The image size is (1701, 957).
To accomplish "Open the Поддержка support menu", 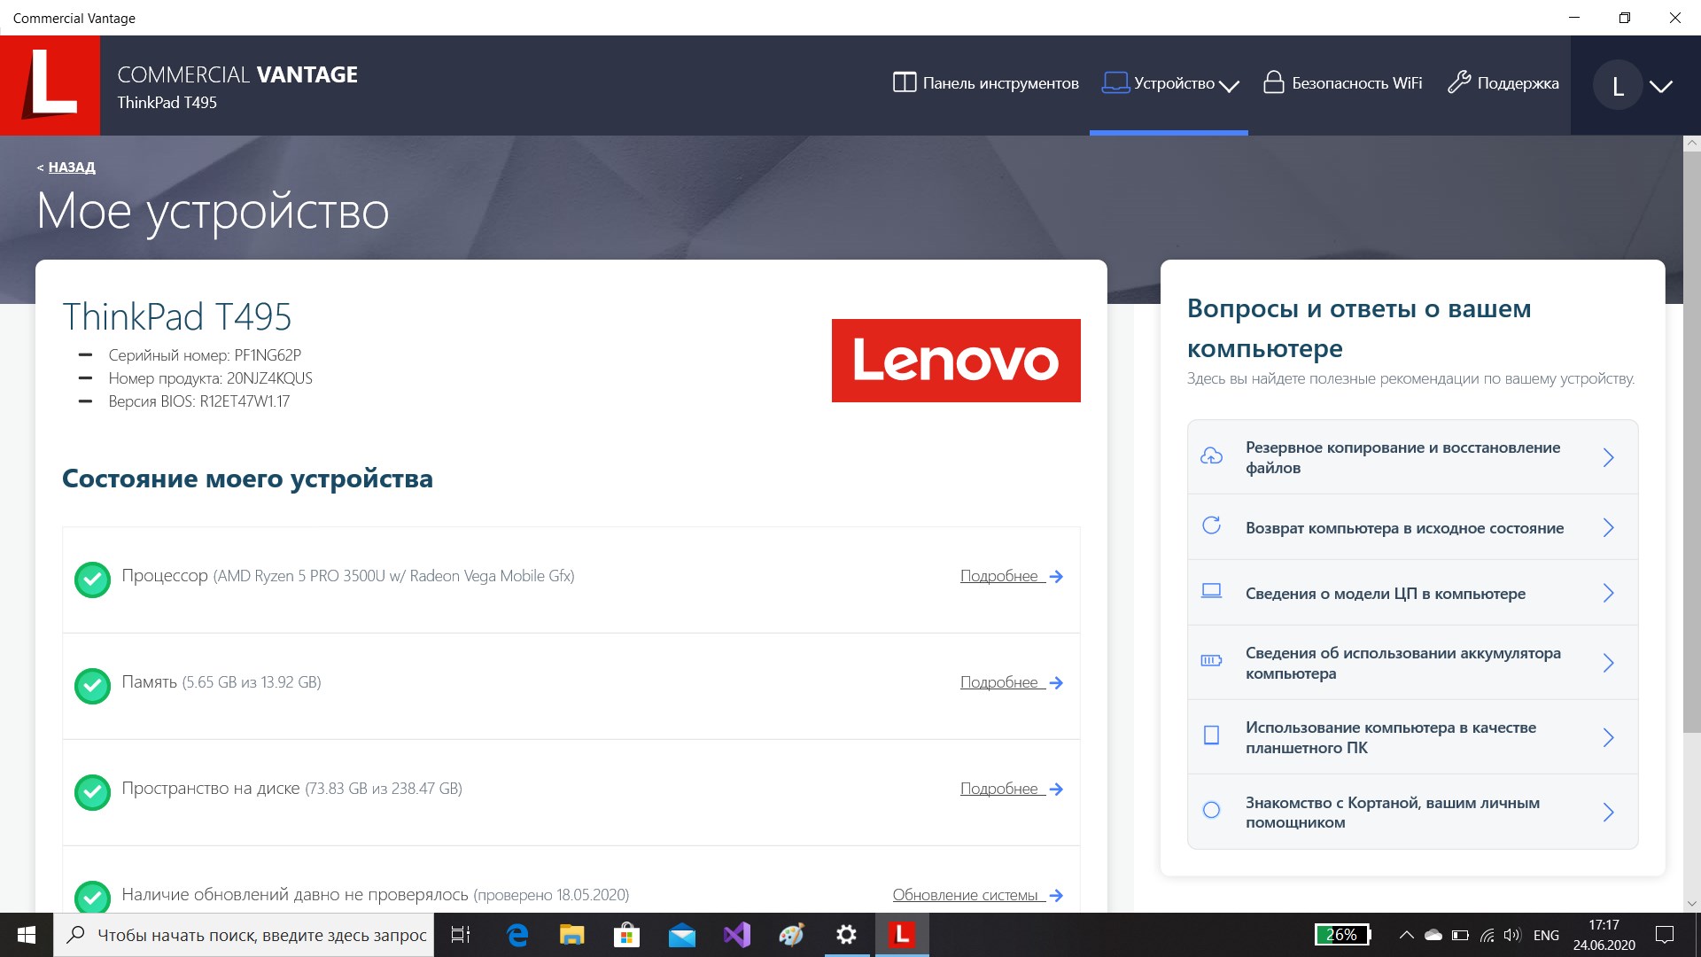I will point(1503,83).
